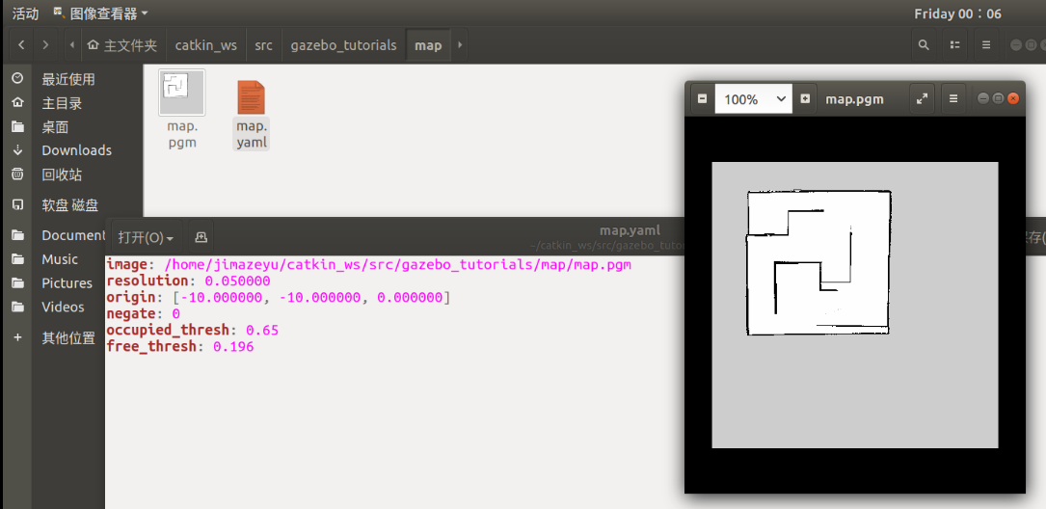Screen dimensions: 1046x509
Task: Click the origin key in map.yaml
Action: tap(131, 298)
